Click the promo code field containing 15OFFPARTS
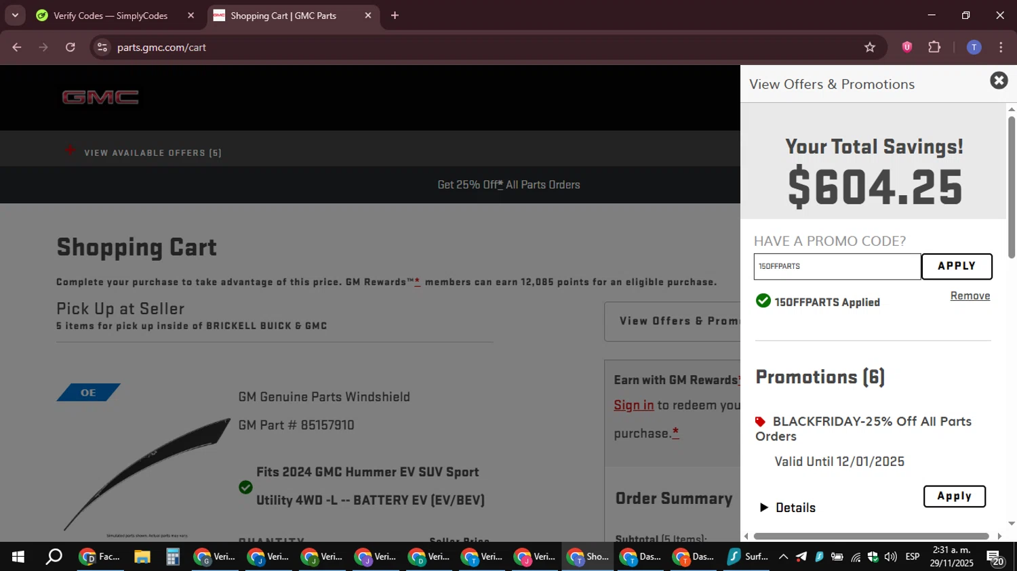The width and height of the screenshot is (1017, 571). tap(837, 266)
